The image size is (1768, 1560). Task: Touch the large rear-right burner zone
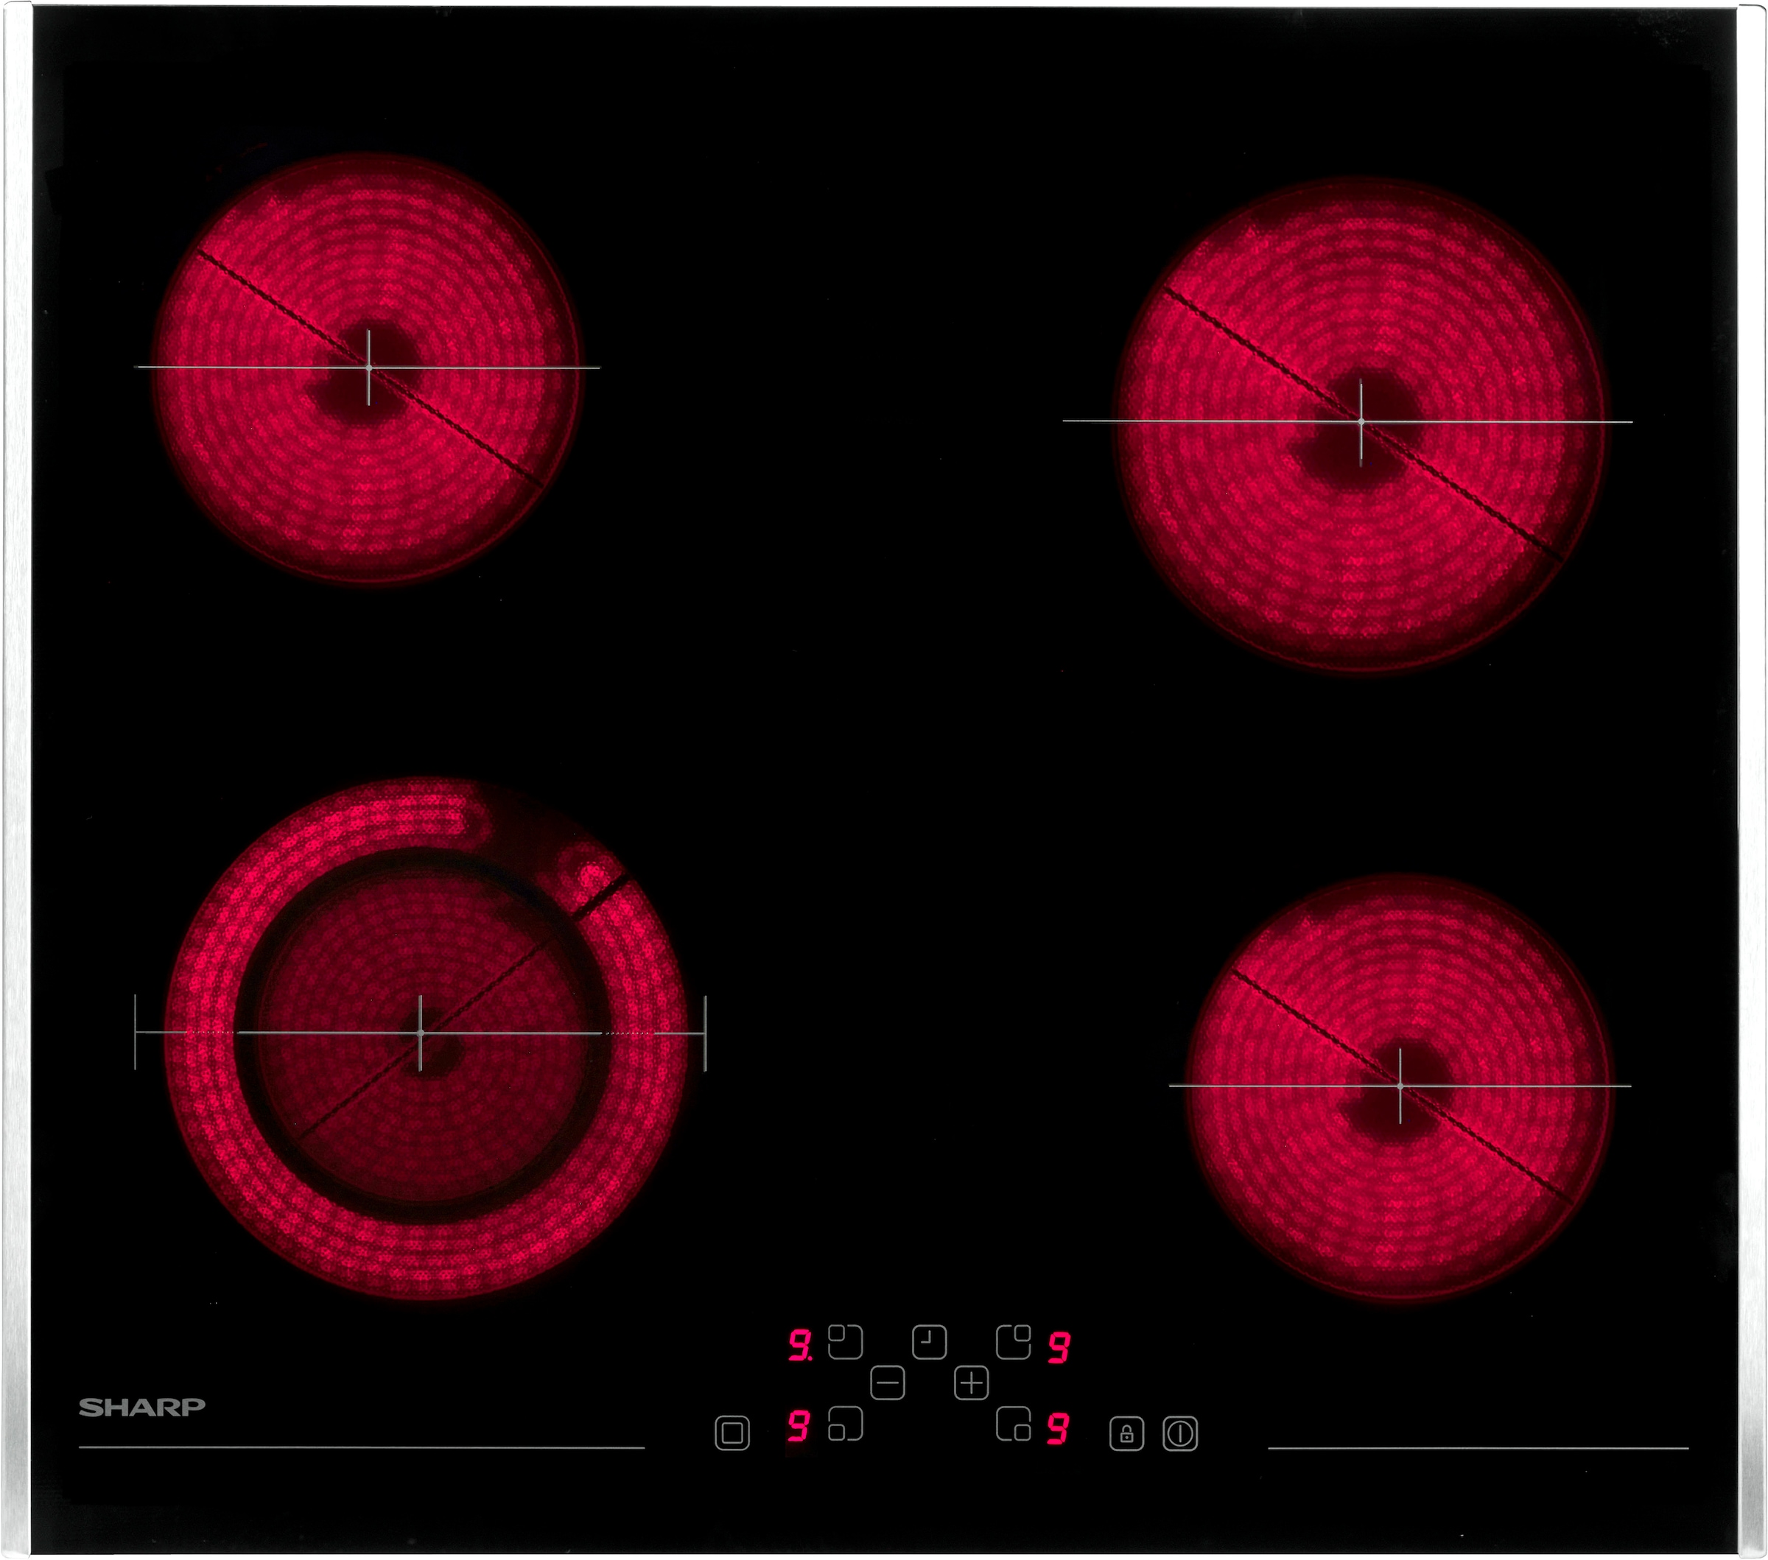1361,422
